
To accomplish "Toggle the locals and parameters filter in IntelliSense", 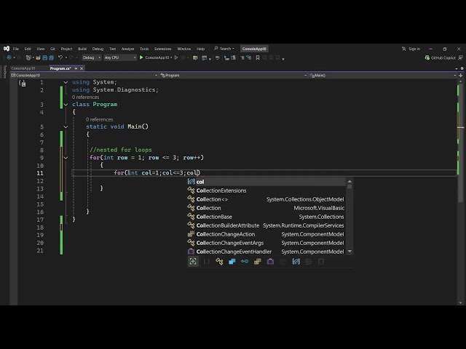I will point(296,262).
